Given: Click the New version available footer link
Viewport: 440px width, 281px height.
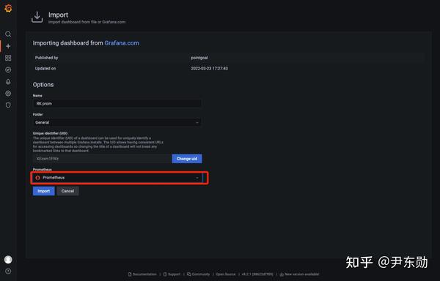Looking at the screenshot, I should (x=299, y=274).
